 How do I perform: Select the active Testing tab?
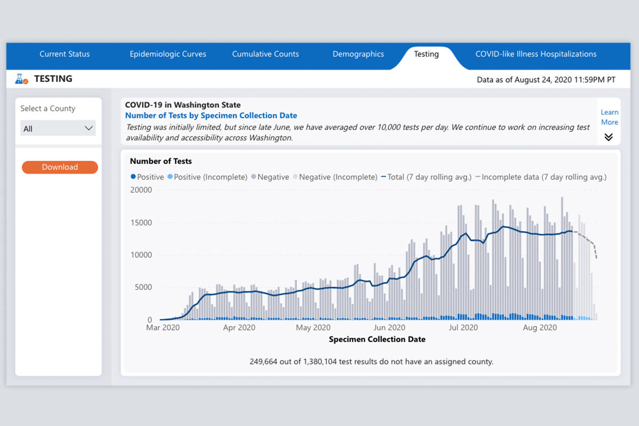426,54
